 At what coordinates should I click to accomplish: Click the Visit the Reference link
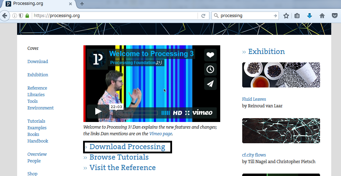tap(123, 168)
